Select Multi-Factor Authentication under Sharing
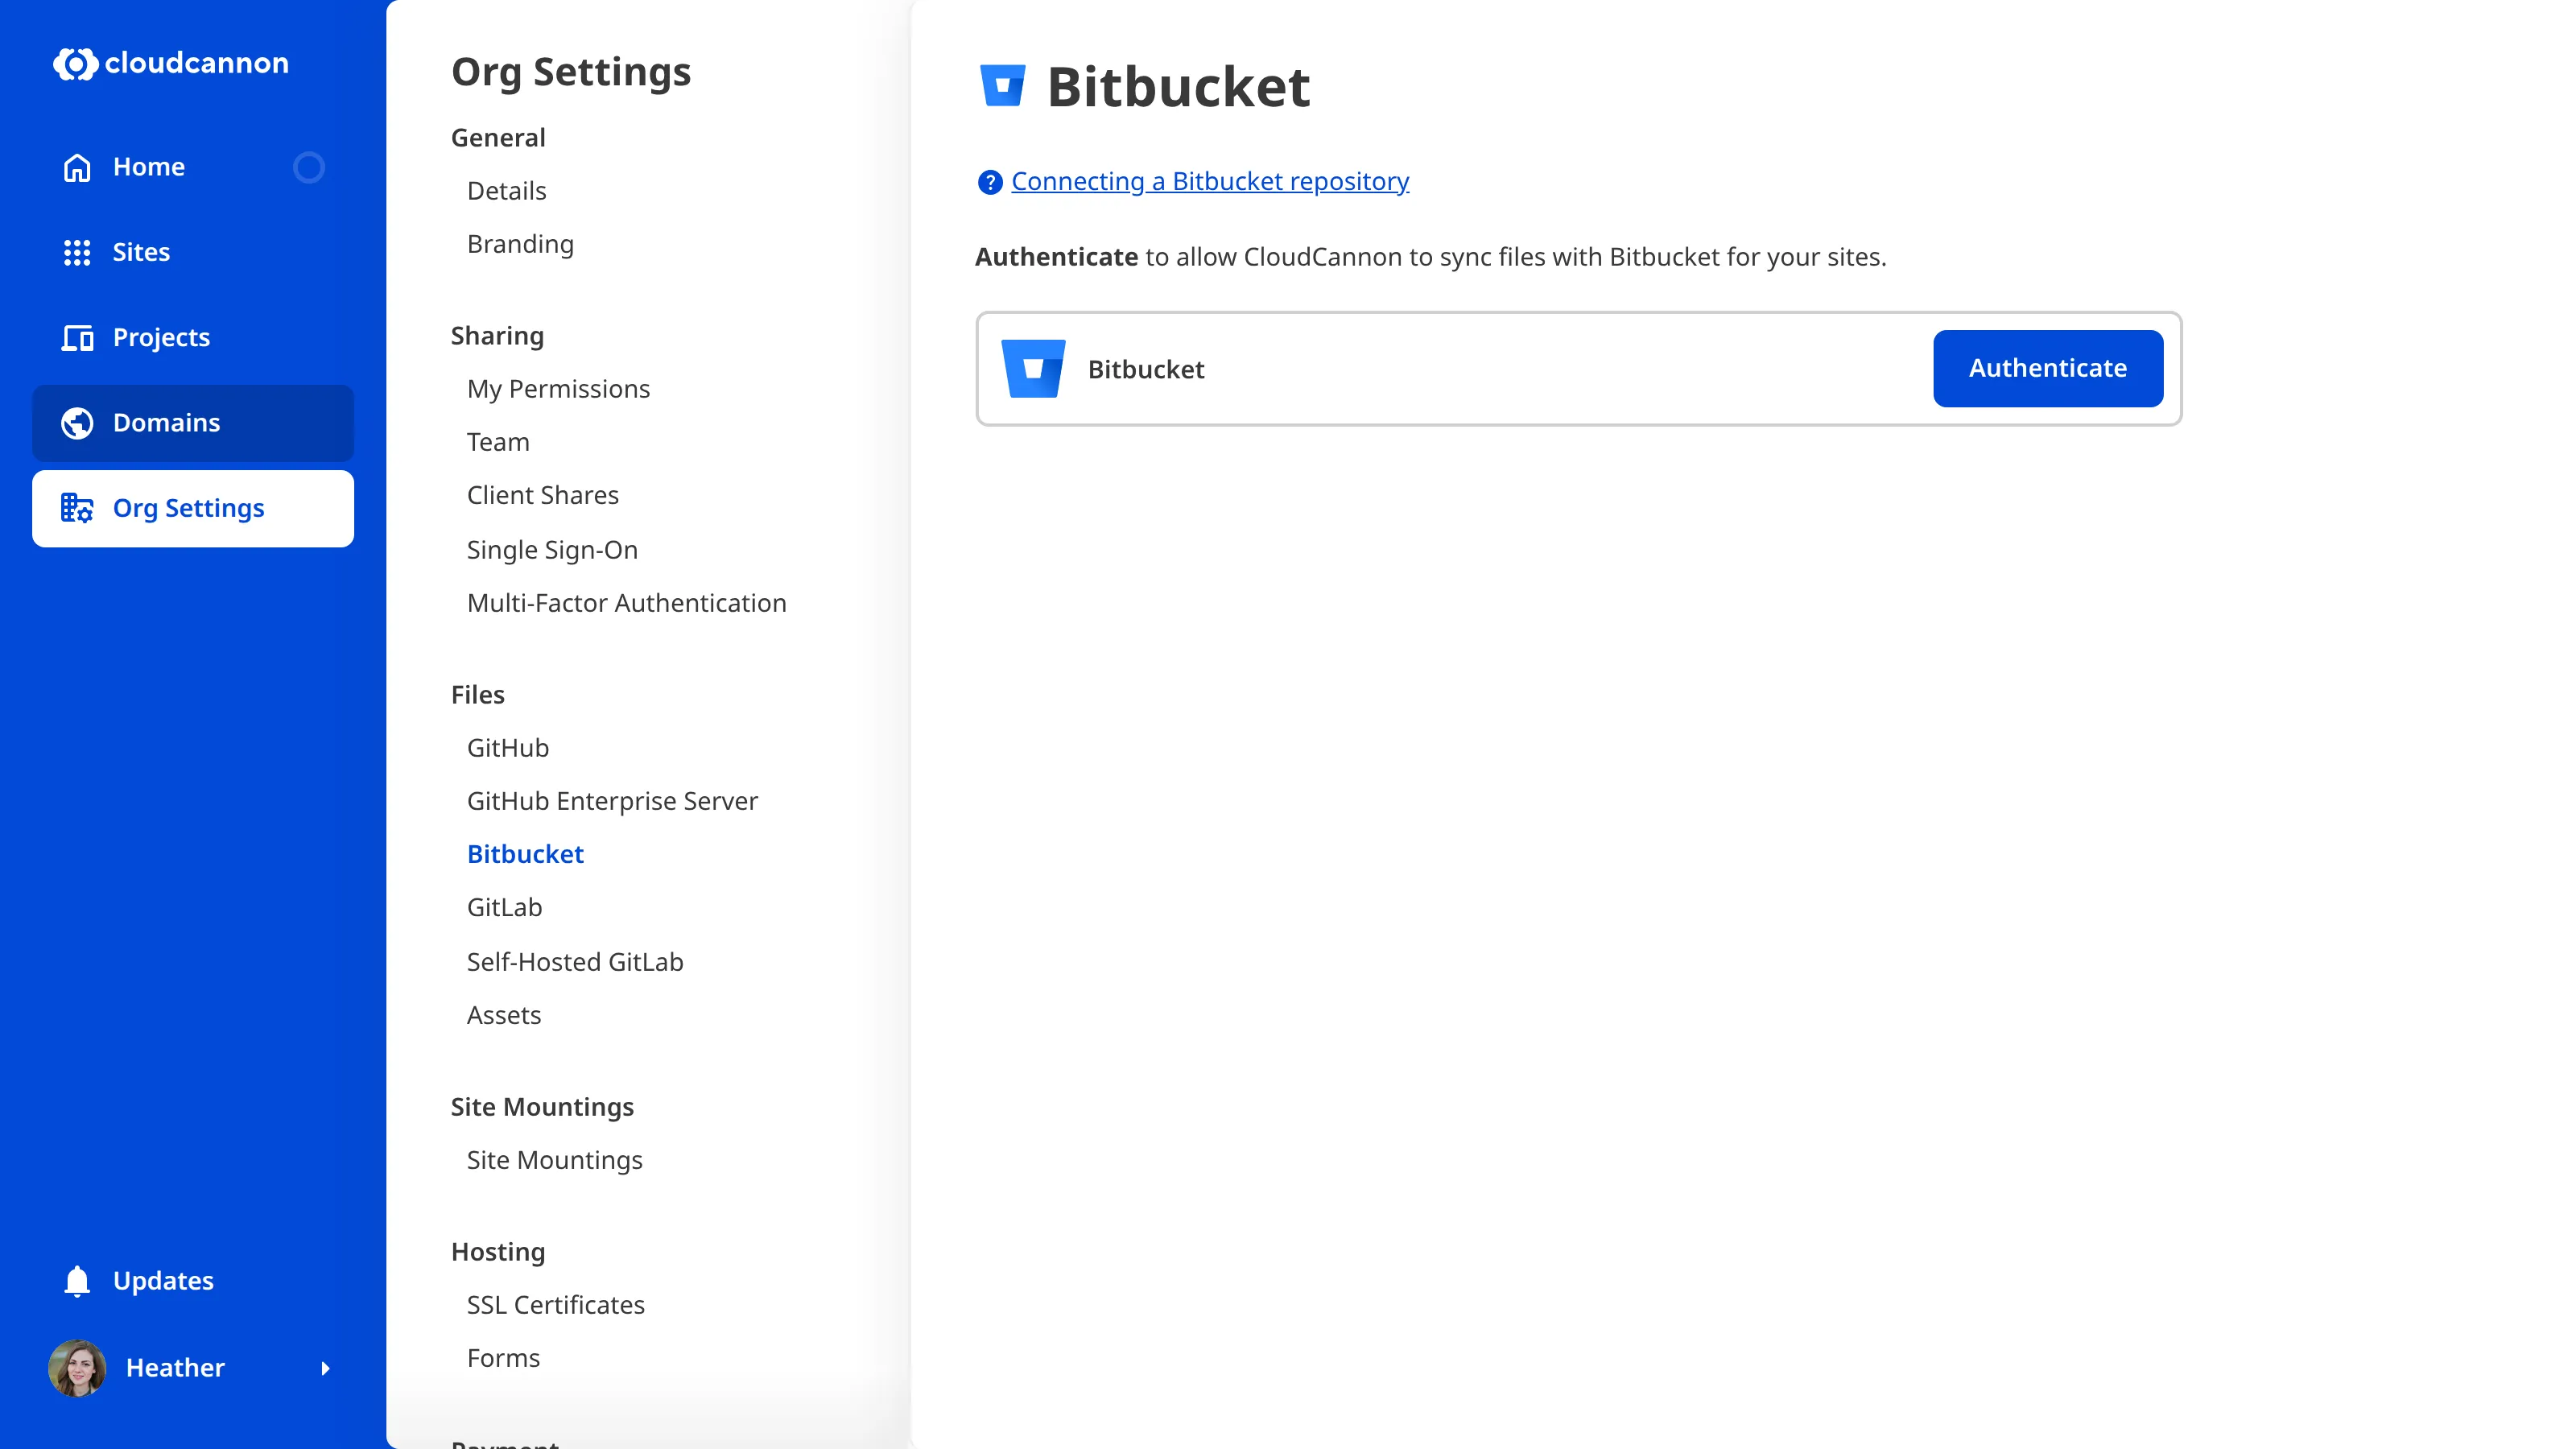This screenshot has height=1449, width=2576. (627, 602)
